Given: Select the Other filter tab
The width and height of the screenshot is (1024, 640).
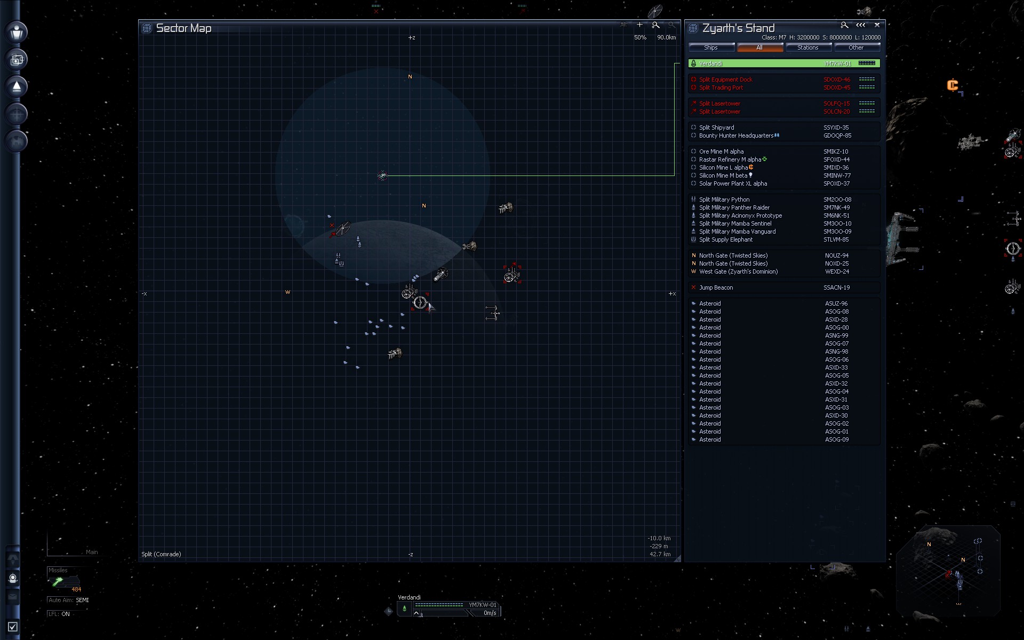Looking at the screenshot, I should coord(855,47).
